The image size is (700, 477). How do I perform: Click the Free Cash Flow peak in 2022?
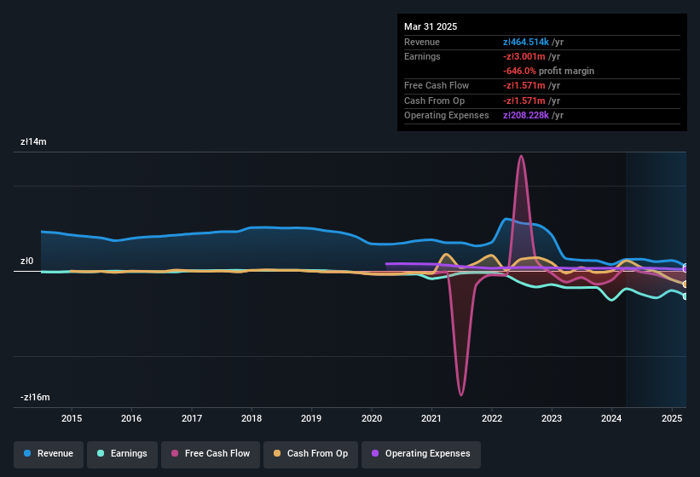coord(521,157)
